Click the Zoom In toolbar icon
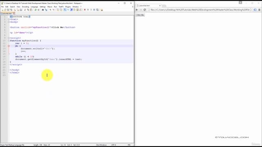The height and width of the screenshot is (147, 262). (50, 10)
